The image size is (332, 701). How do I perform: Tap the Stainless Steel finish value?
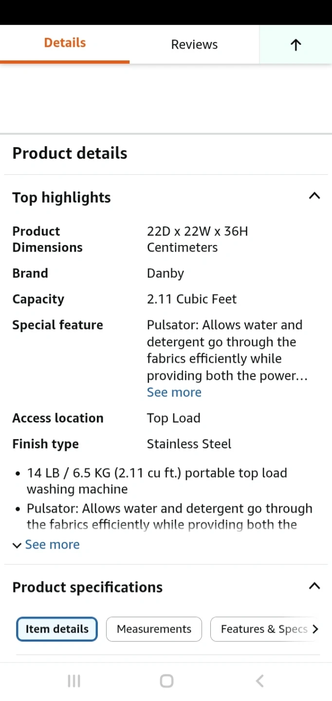point(189,444)
